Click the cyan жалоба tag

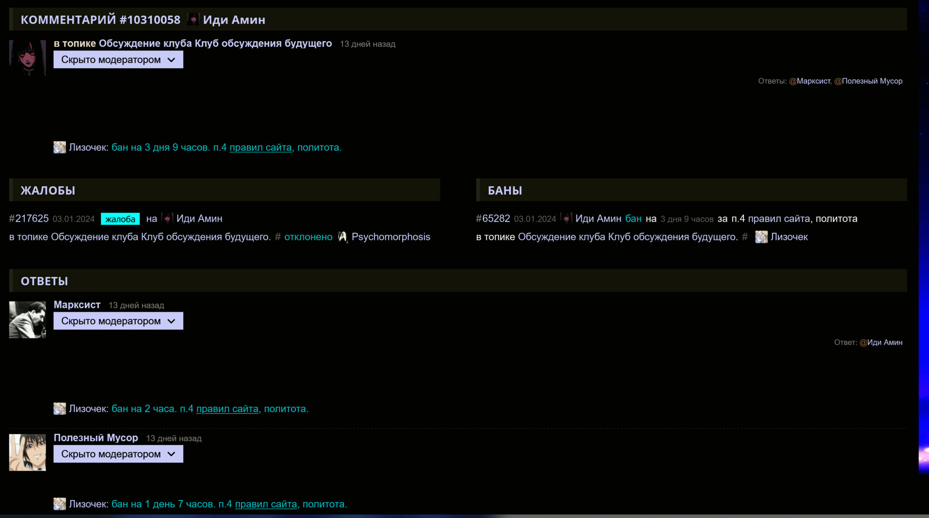(120, 219)
